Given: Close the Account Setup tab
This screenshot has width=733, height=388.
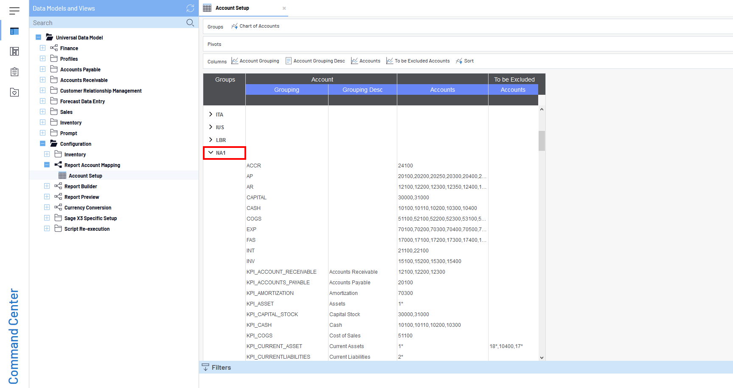Looking at the screenshot, I should click(284, 8).
